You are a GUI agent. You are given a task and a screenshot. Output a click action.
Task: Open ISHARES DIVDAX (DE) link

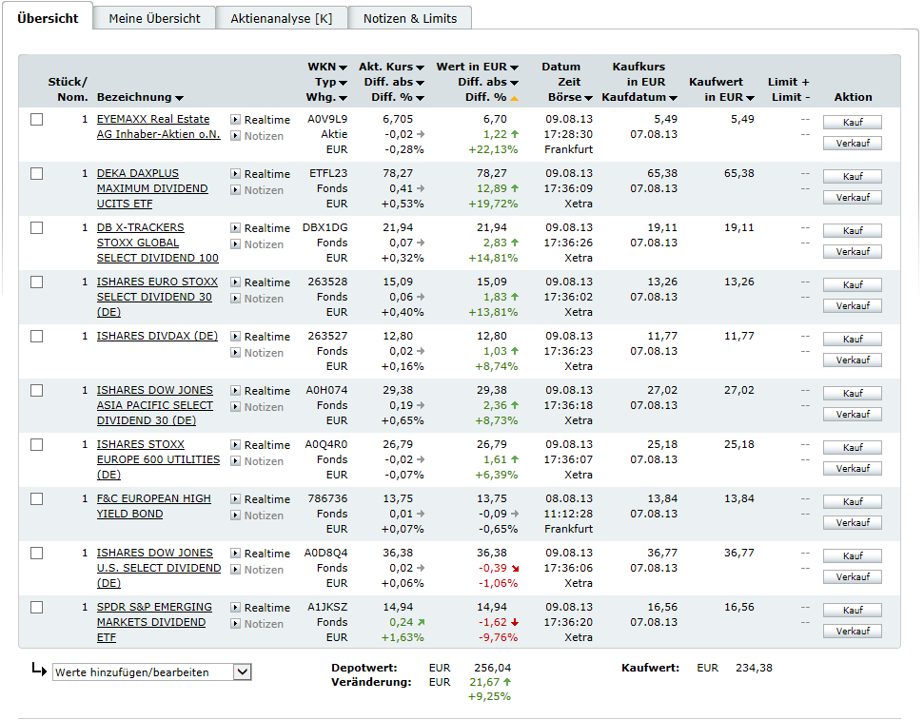click(x=157, y=336)
